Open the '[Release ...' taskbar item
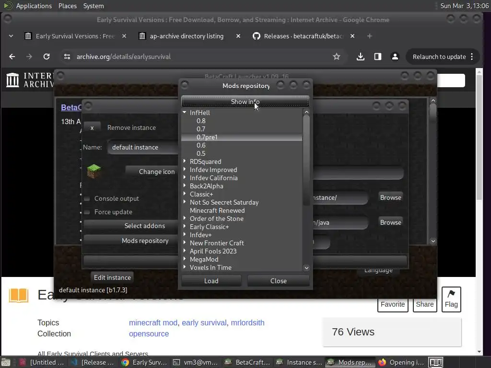Image resolution: width=491 pixels, height=368 pixels. click(x=93, y=362)
